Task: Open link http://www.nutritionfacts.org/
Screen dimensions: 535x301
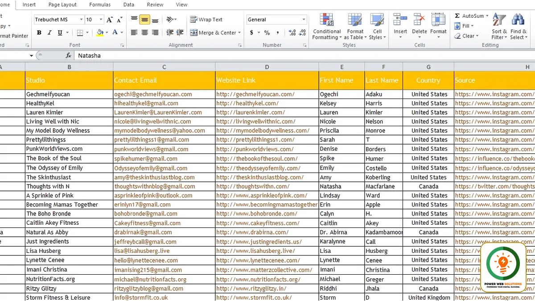Action: [x=259, y=280]
